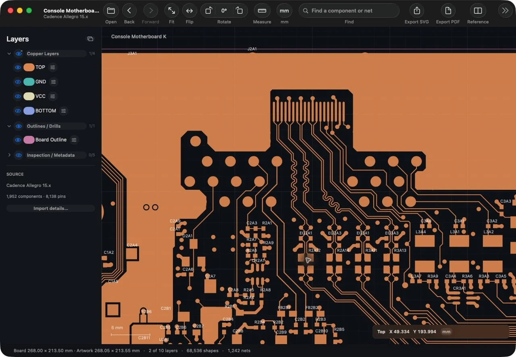The image size is (516, 357).
Task: Select the J2A1 component label on the board
Action: [252, 49]
